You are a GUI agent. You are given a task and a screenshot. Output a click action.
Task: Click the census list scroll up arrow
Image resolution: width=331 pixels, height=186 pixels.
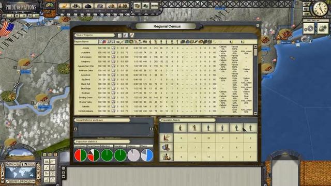pyautogui.click(x=255, y=47)
